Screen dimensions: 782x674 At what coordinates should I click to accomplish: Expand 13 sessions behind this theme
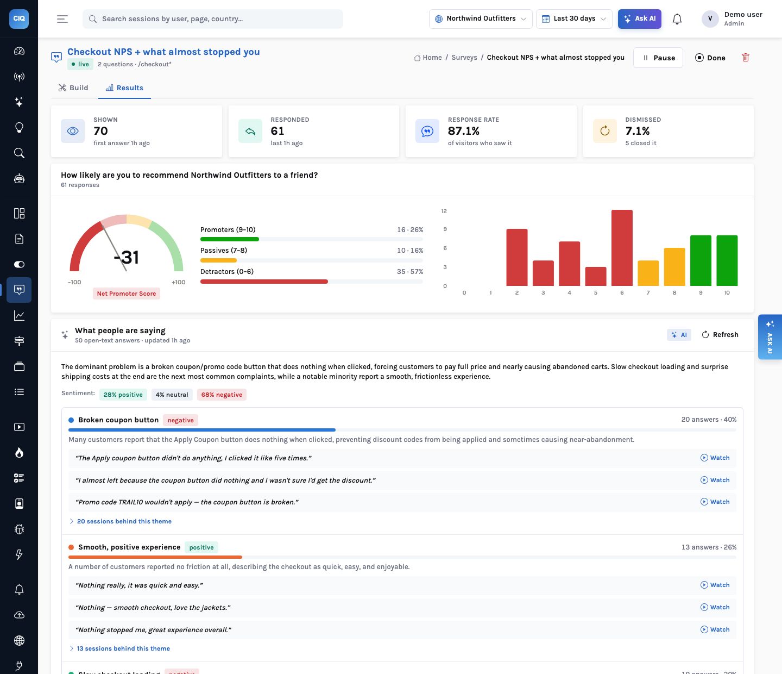tap(119, 648)
